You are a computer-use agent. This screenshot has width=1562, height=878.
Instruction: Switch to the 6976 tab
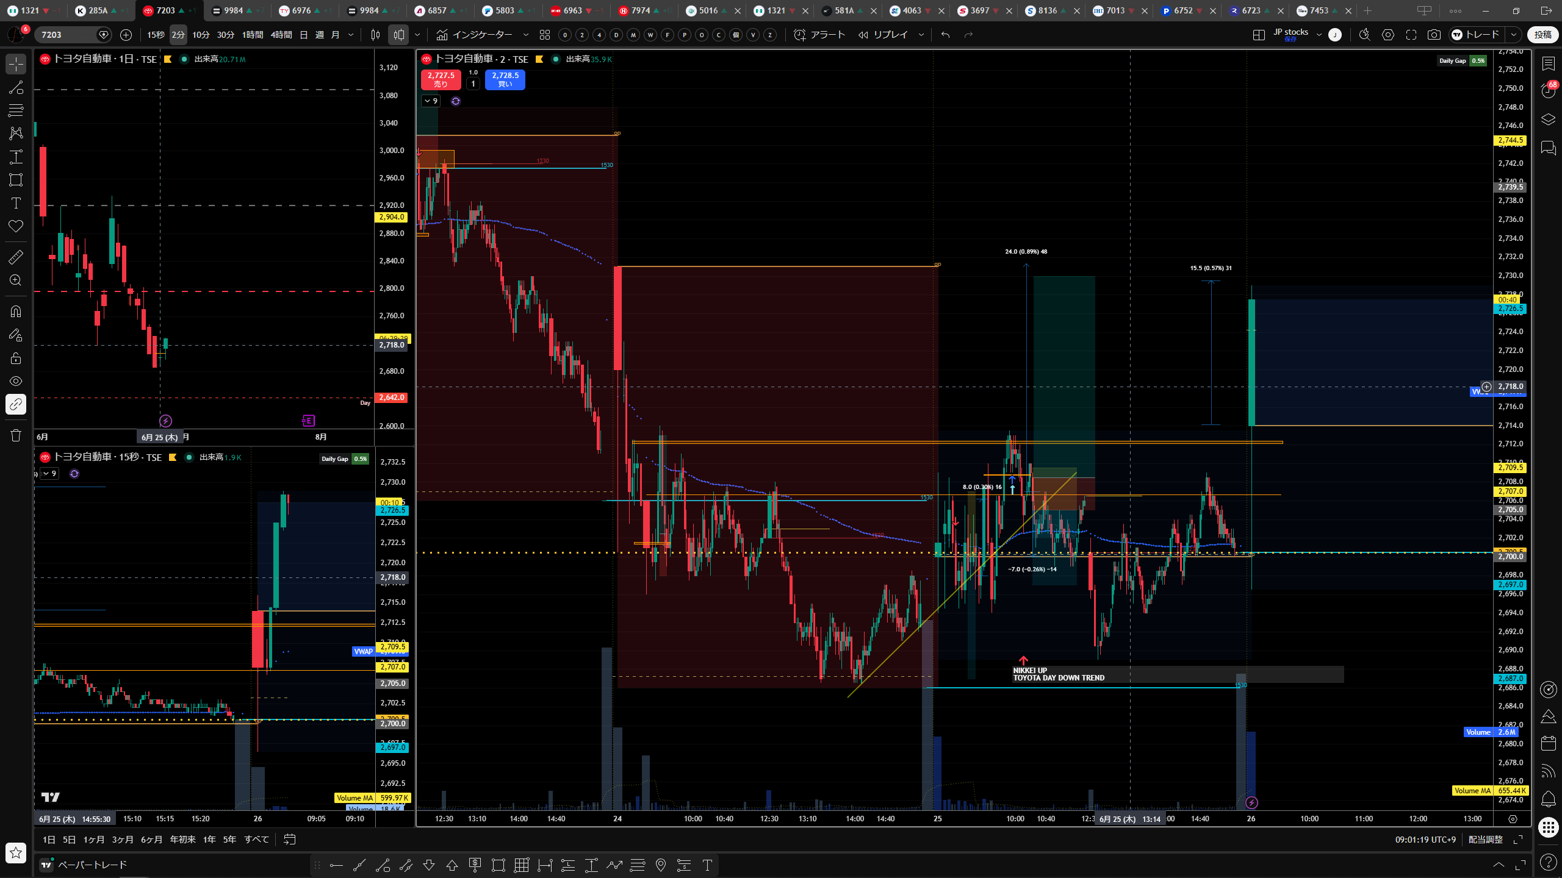[301, 10]
